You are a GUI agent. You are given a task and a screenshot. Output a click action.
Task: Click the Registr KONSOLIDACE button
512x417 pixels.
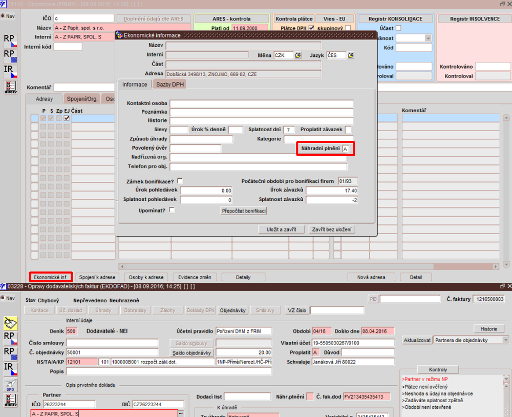click(x=395, y=18)
